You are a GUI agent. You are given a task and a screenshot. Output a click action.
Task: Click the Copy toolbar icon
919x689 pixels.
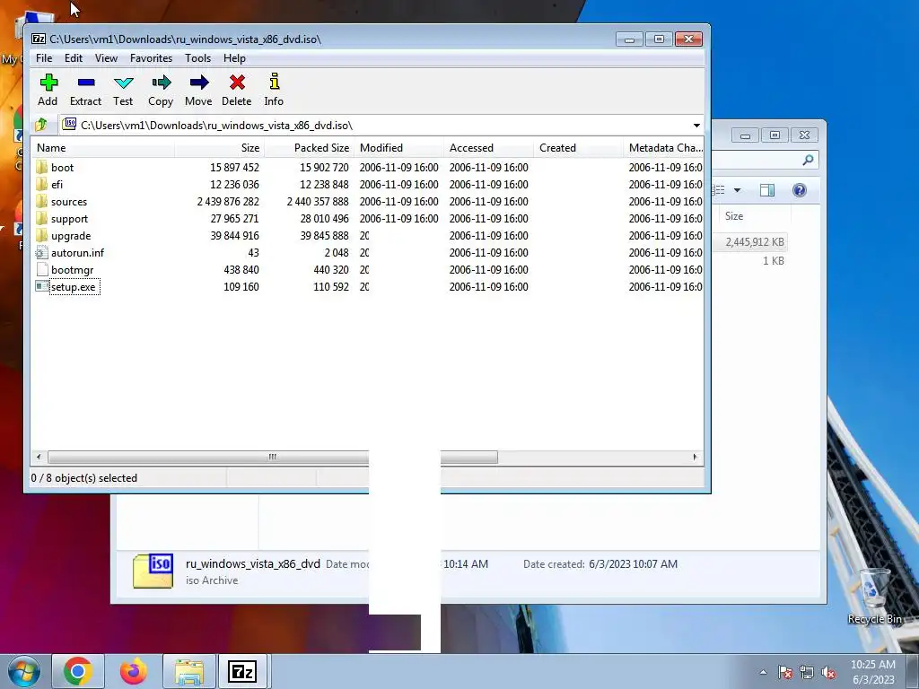pos(161,83)
